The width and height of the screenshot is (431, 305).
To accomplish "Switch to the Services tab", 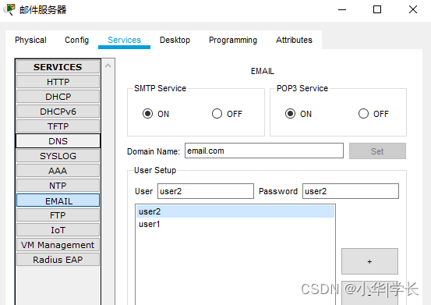I will coord(124,40).
